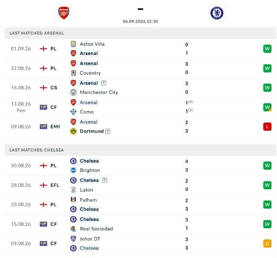This screenshot has height=258, width=277.
Task: Click the Coventry team badge
Action: [73, 73]
